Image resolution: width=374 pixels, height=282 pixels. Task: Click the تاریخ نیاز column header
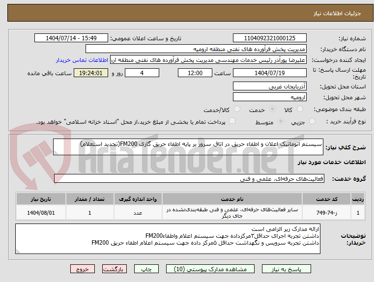[x=41, y=199]
